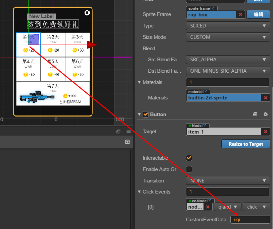Select the 第7天 rifle reward item
Screen dimensions: 273x229
coord(53,94)
